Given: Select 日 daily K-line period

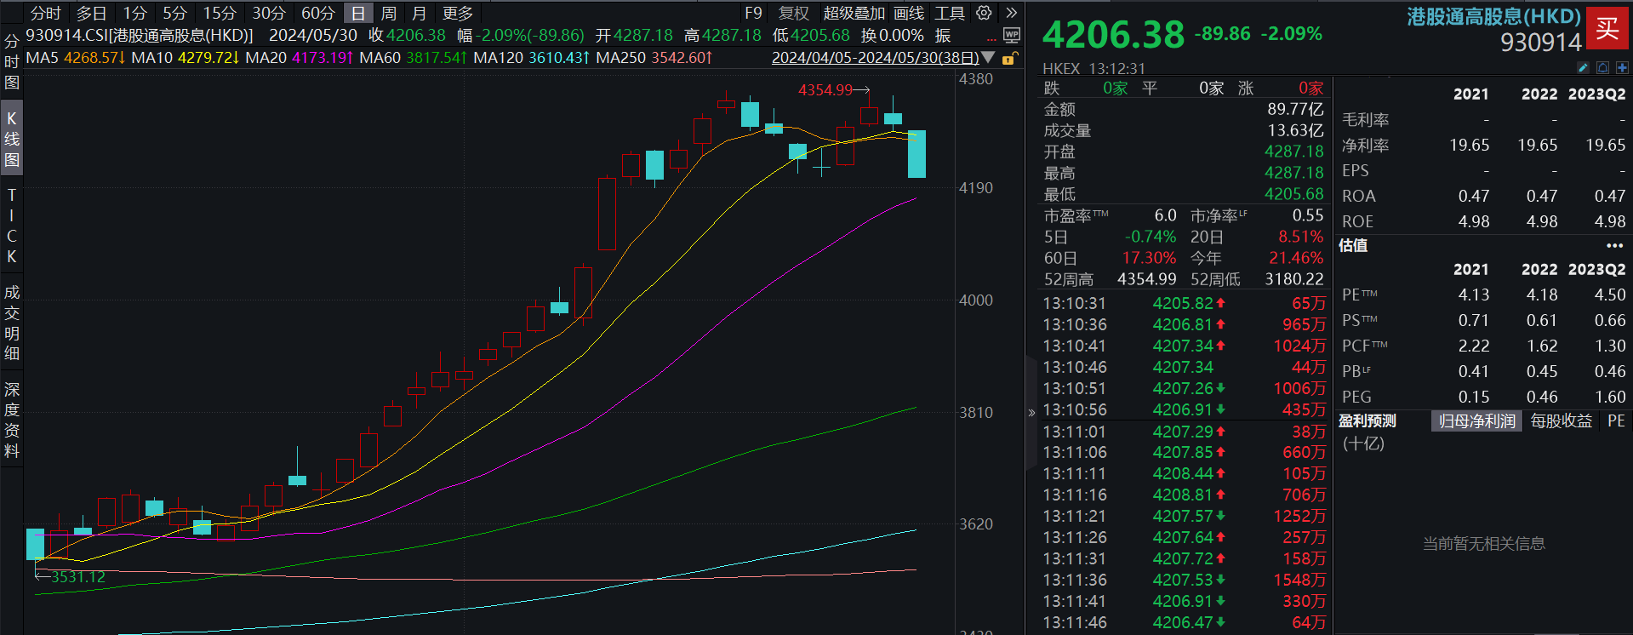Looking at the screenshot, I should tap(358, 13).
